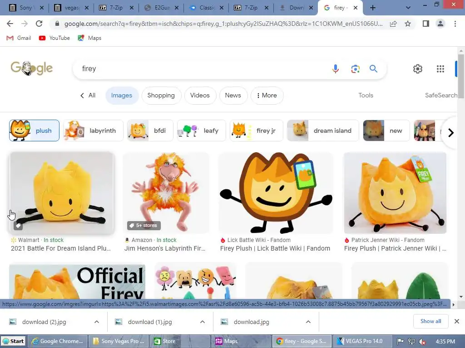
Task: Switch to the E2Gua browser tab
Action: click(x=162, y=8)
